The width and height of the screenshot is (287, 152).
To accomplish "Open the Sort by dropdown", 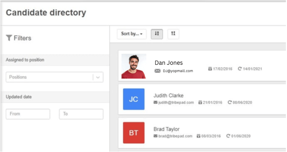I will point(132,34).
